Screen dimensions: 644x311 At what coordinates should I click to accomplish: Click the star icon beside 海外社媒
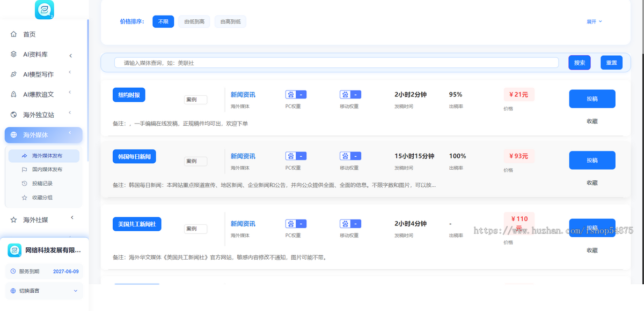click(x=13, y=219)
